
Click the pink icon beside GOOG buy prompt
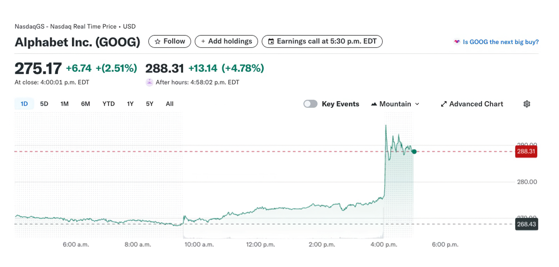pyautogui.click(x=457, y=42)
